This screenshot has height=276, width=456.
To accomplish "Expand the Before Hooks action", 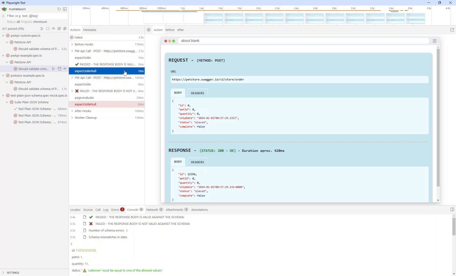I will 72,45.
